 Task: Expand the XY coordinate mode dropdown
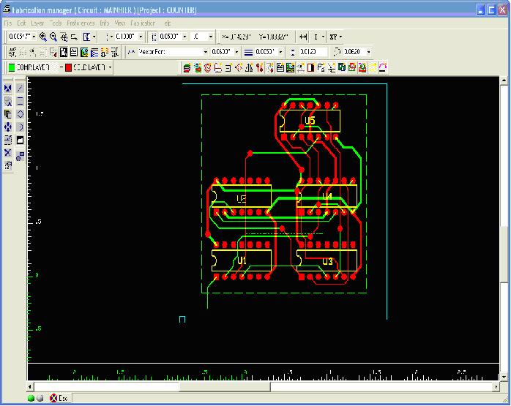340,37
